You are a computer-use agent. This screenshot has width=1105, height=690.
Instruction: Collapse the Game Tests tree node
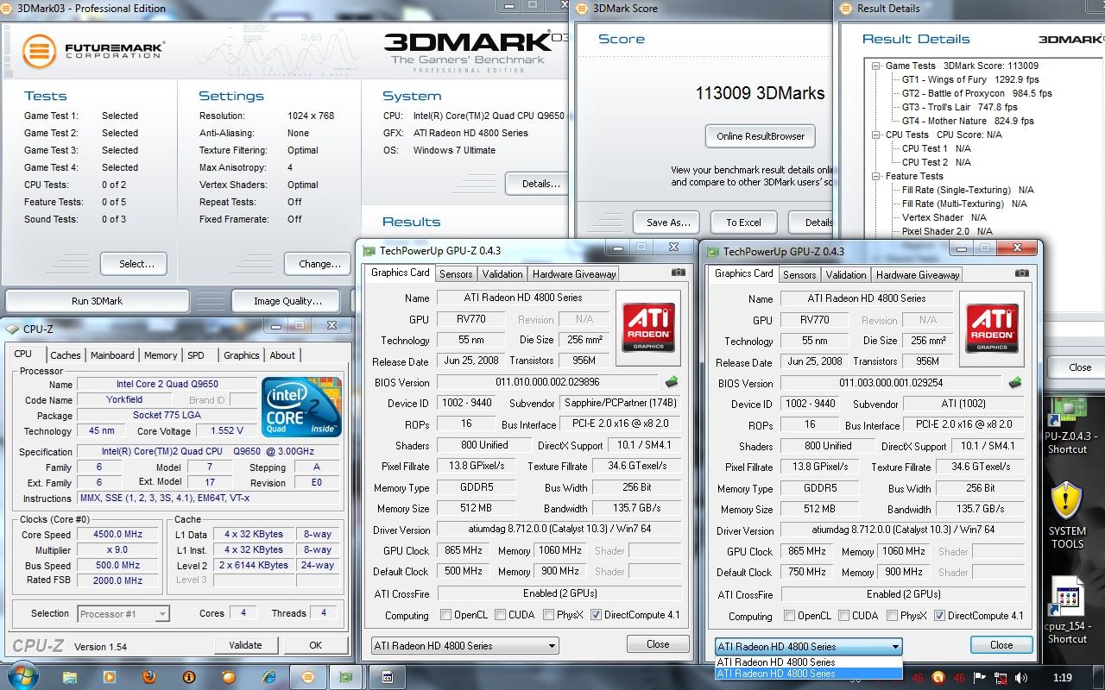875,66
